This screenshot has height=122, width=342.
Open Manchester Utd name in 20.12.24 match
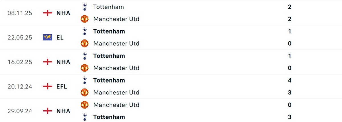[116, 92]
